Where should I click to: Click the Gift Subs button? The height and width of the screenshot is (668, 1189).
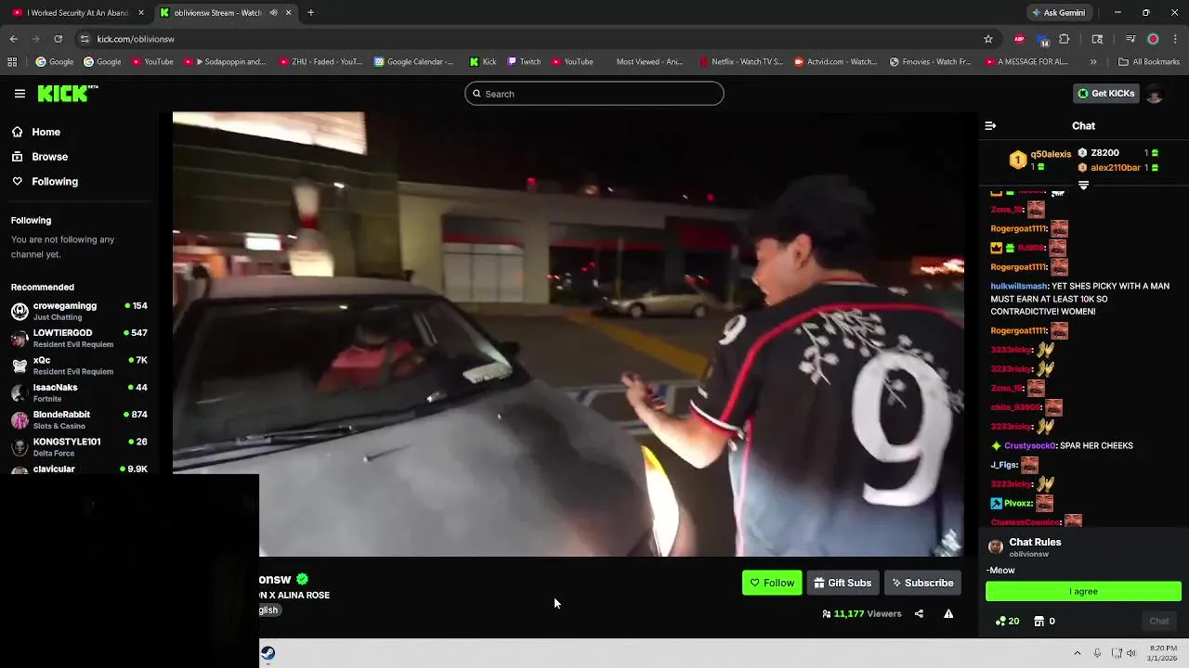pyautogui.click(x=843, y=583)
